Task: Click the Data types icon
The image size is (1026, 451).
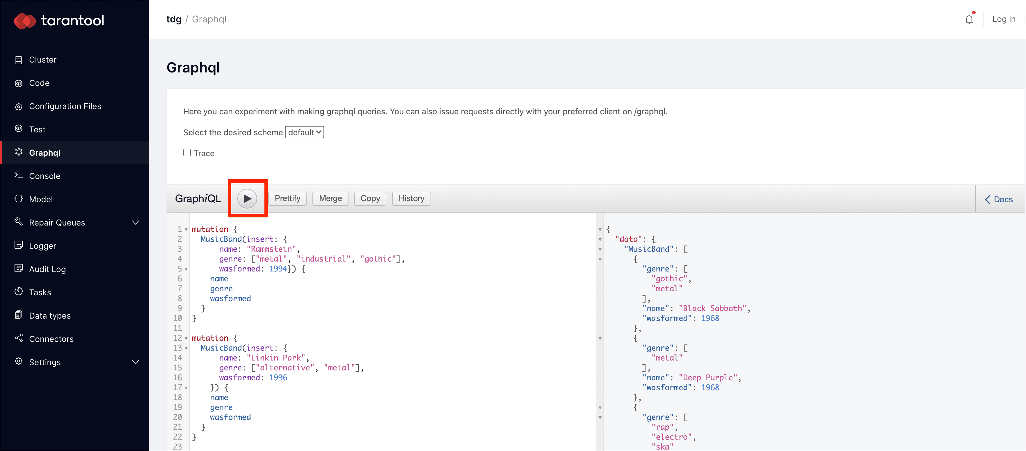Action: click(18, 315)
